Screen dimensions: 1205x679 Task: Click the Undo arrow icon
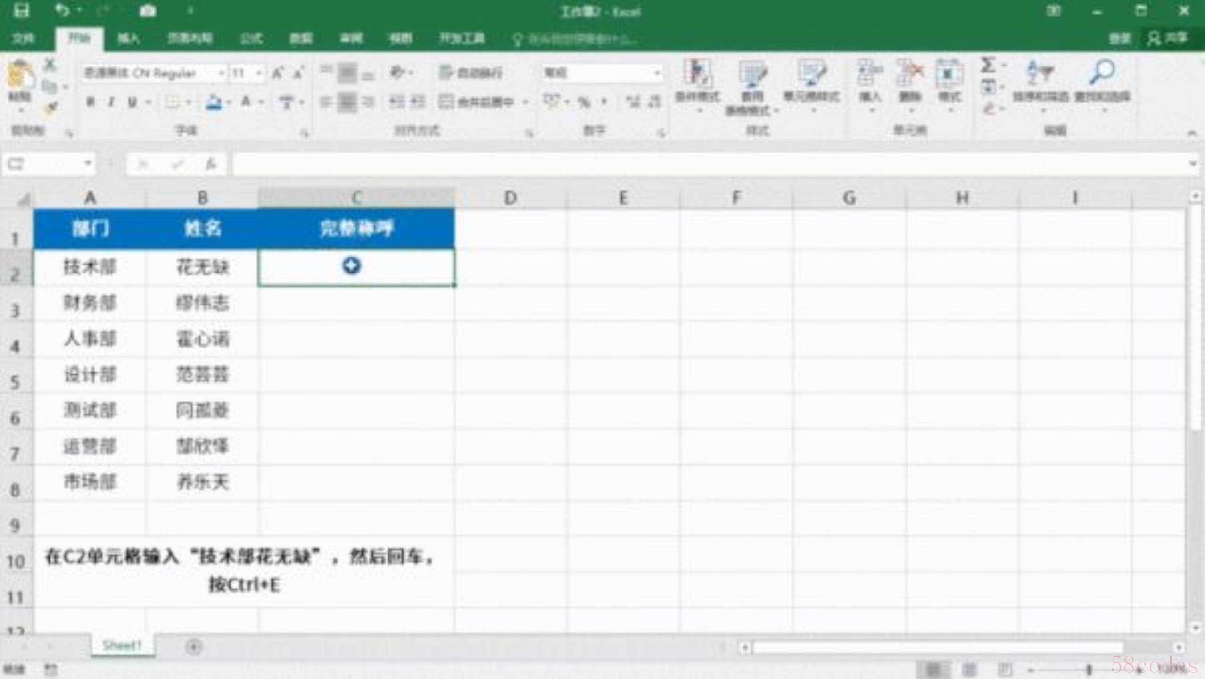click(62, 10)
